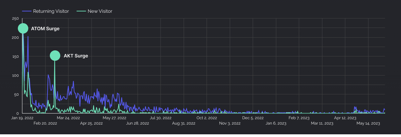
Task: Click the purple Returning Visitor legend line
Action: pos(27,11)
